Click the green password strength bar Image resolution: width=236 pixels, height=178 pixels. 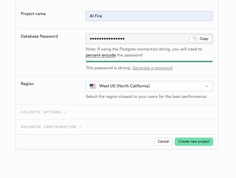pyautogui.click(x=149, y=61)
